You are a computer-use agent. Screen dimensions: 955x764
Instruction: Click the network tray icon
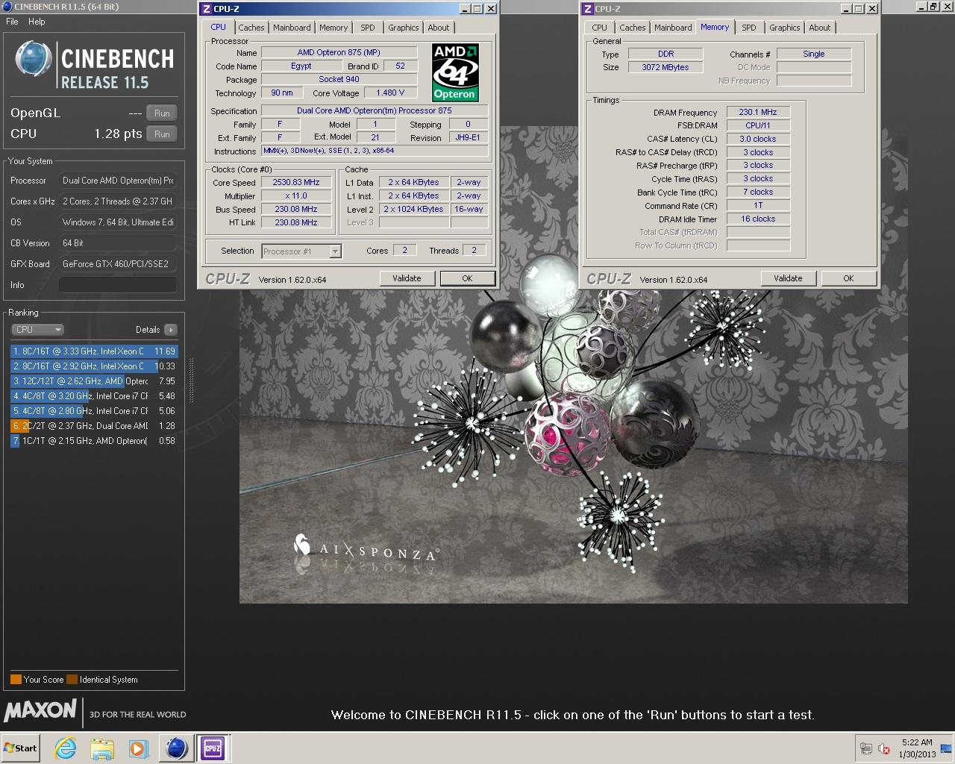click(866, 748)
